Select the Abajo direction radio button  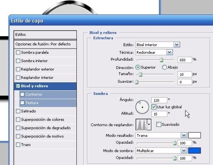click(x=165, y=67)
